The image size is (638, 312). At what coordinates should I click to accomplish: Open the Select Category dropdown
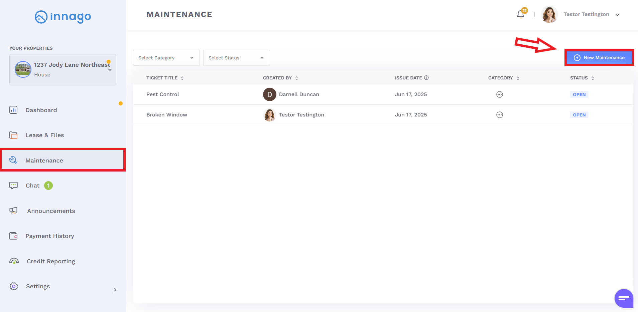[x=166, y=58]
